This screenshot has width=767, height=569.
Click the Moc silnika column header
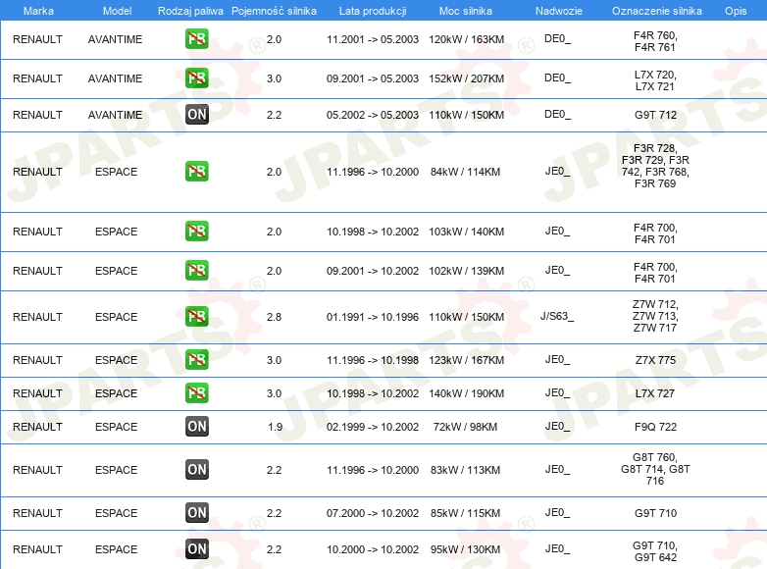click(466, 11)
